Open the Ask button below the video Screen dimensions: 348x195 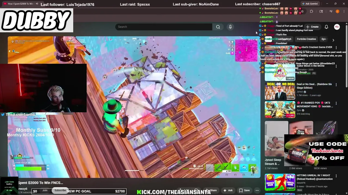point(228,190)
